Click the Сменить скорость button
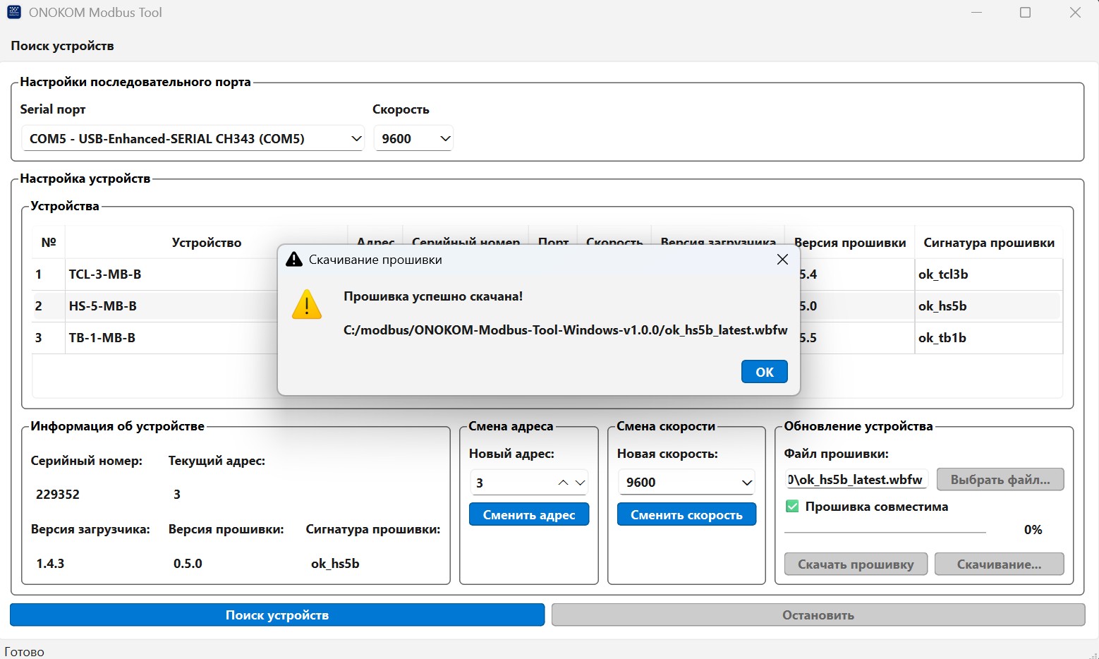Screen dimensions: 1099x659 [686, 514]
